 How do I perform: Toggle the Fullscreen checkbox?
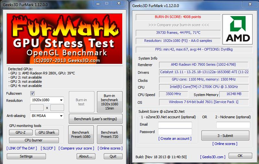[32, 93]
